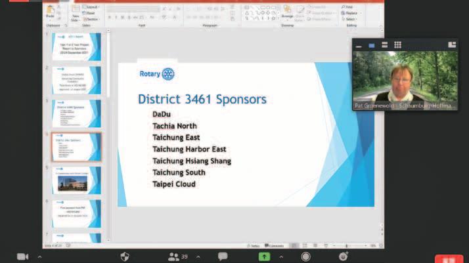Switch video panel to gallery grid view

click(x=397, y=45)
